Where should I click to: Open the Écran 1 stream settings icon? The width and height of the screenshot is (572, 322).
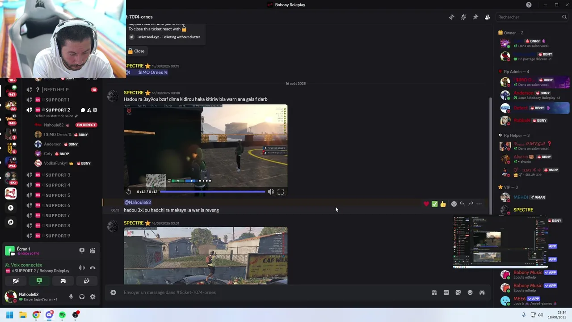tap(93, 251)
